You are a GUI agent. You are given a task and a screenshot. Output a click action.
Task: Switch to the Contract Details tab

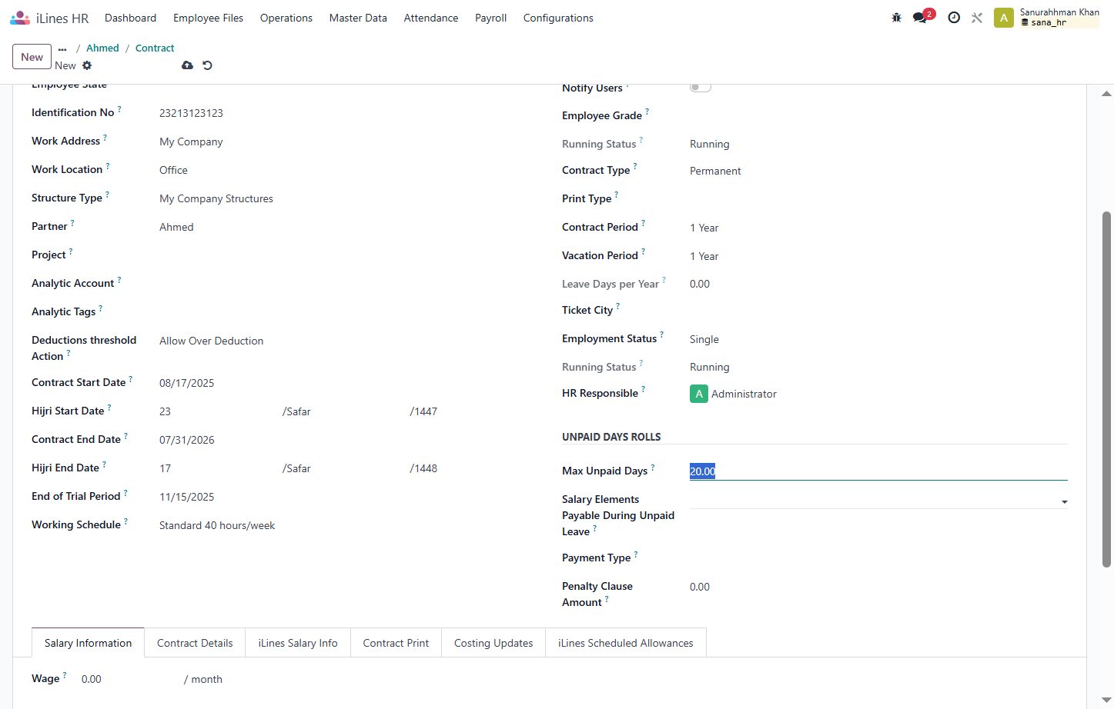[195, 643]
